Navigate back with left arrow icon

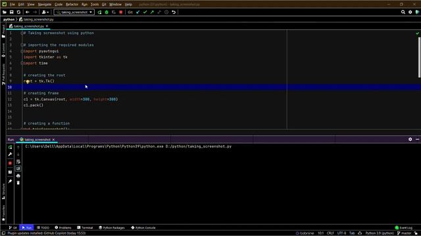pos(28,12)
